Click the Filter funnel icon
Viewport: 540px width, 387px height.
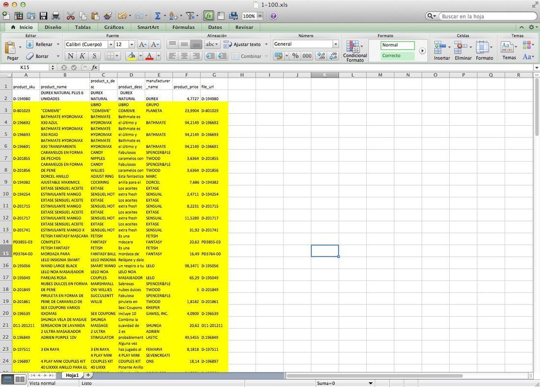pyautogui.click(x=190, y=16)
